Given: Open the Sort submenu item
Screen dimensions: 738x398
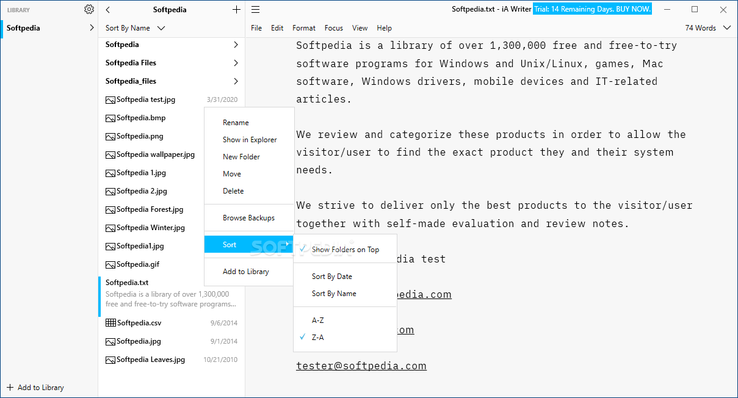Looking at the screenshot, I should tap(249, 244).
